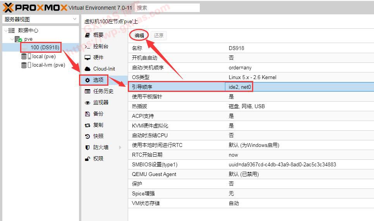
Task: Select the 概要 summary icon
Action: tap(87, 35)
